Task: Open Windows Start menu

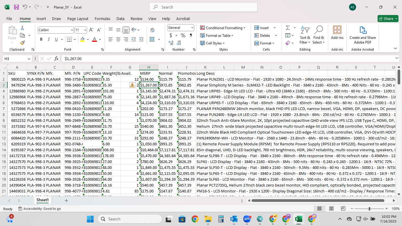Action: pyautogui.click(x=90, y=219)
